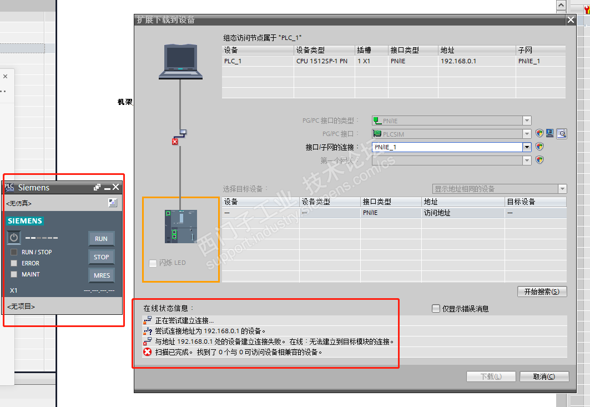Click the connection-failed status icon for 192.168.0.1

pos(147,341)
